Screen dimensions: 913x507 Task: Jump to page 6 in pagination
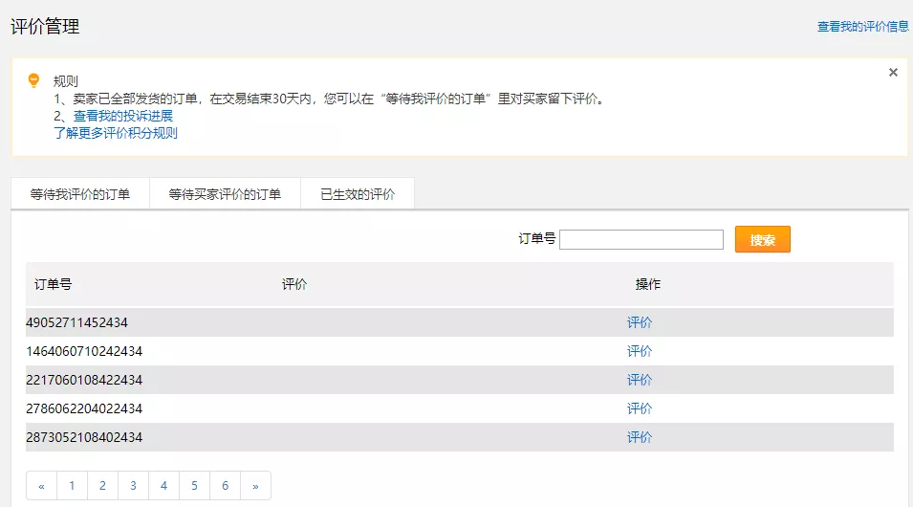225,486
